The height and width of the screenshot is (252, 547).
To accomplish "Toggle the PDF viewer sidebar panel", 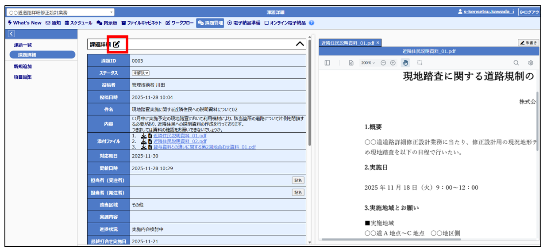I will click(327, 63).
